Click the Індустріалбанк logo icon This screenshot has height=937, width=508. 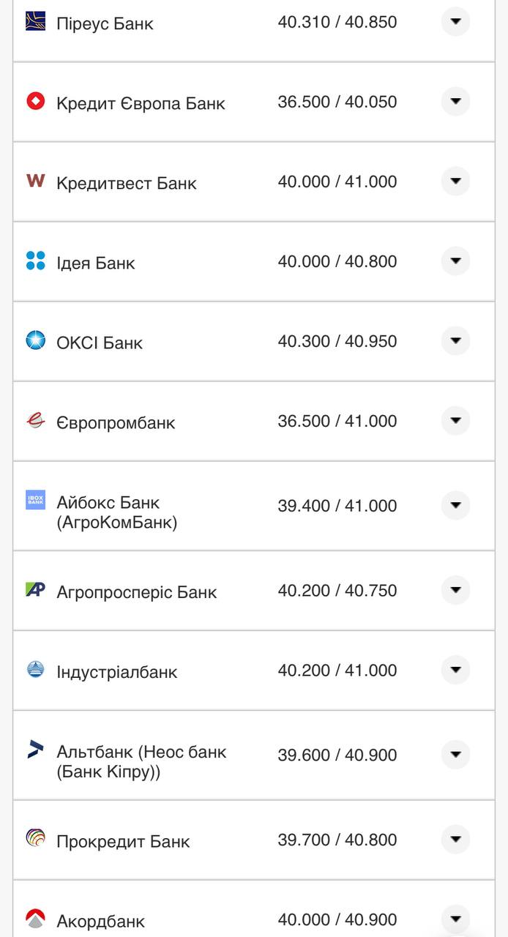pyautogui.click(x=35, y=669)
